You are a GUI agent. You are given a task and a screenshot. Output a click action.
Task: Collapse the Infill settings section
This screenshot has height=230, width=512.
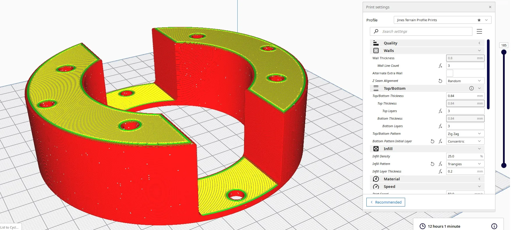coord(427,149)
